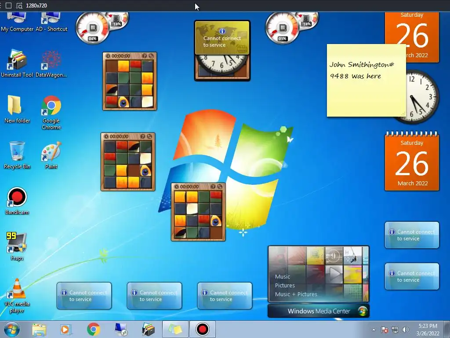Click the Windows Media Center button
450x338 pixels.
pos(319,311)
